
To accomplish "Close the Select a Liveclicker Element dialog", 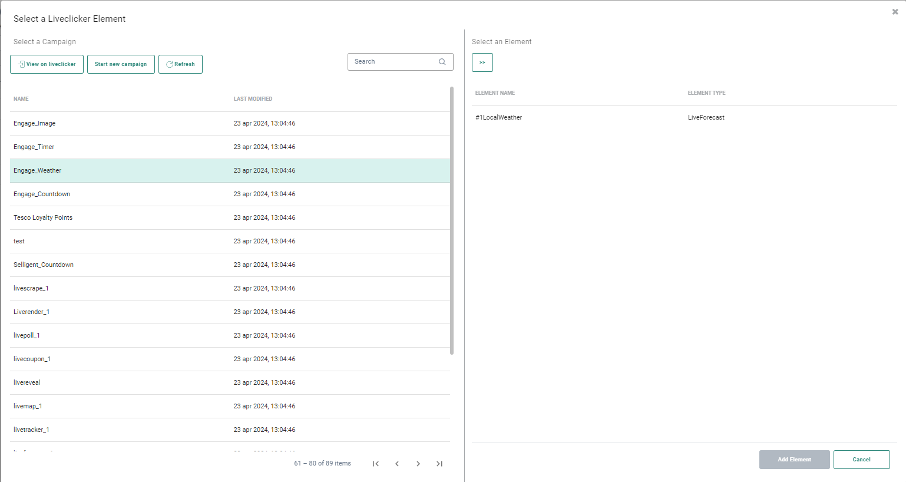I will tap(895, 12).
